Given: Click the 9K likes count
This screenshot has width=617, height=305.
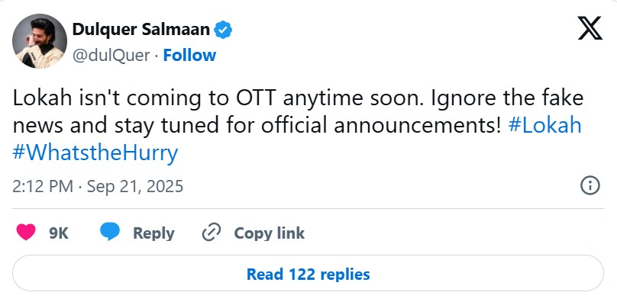Looking at the screenshot, I should click(59, 233).
